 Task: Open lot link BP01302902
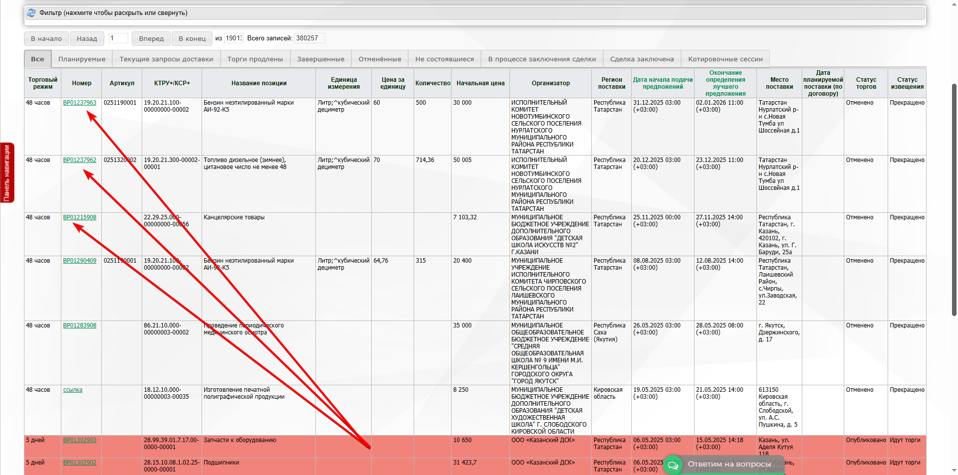pos(80,463)
